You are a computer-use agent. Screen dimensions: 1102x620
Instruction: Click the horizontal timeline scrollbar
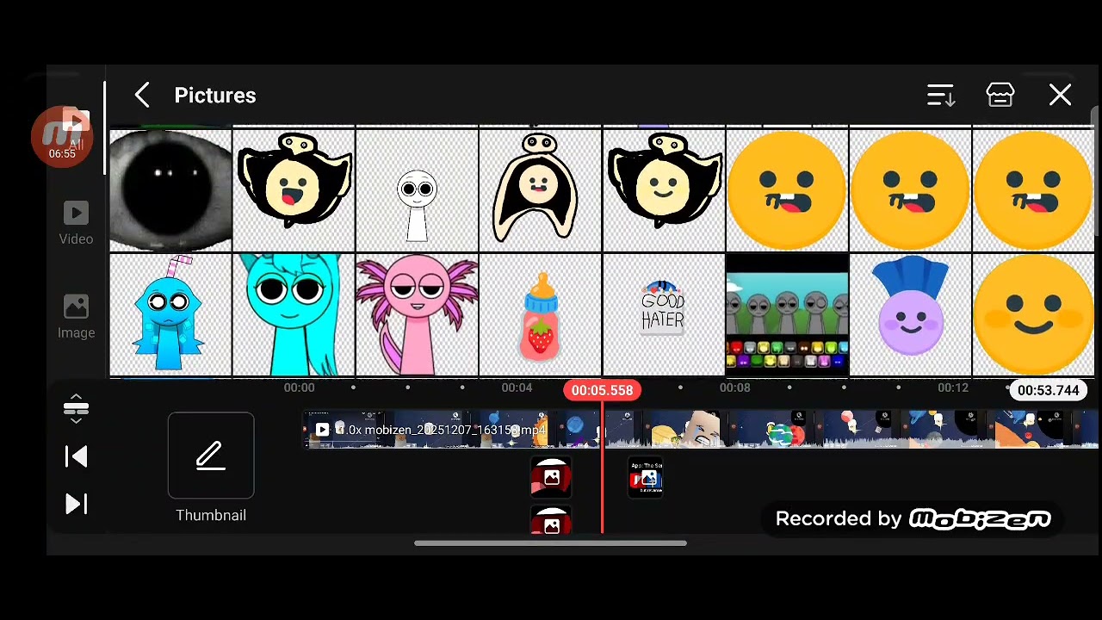coord(550,543)
